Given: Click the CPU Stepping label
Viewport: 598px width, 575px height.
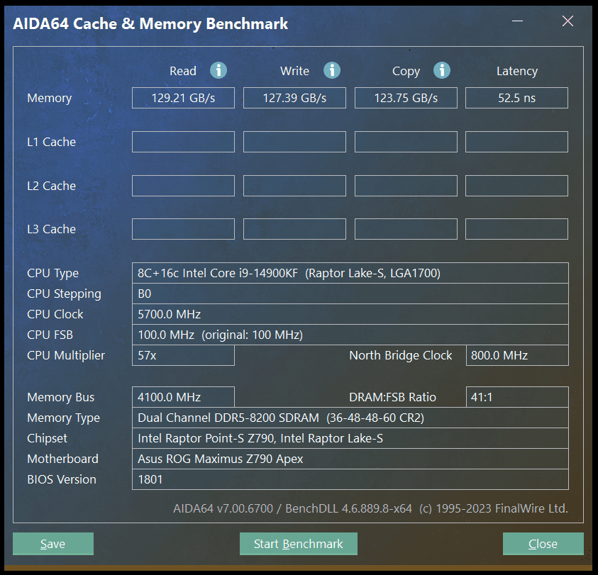Looking at the screenshot, I should [x=64, y=294].
